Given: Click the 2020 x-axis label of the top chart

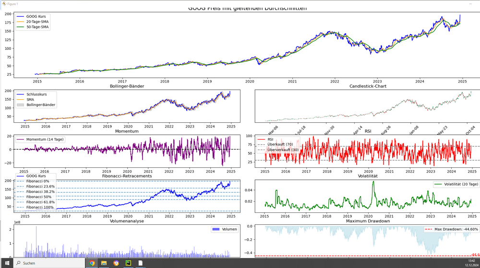Looking at the screenshot, I should pos(250,82).
